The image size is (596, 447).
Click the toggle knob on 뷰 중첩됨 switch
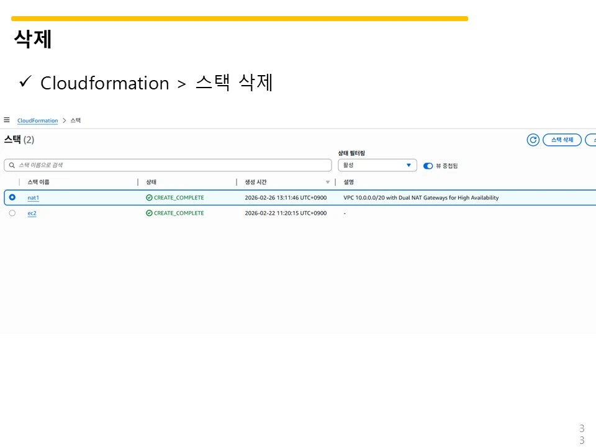pyautogui.click(x=430, y=166)
